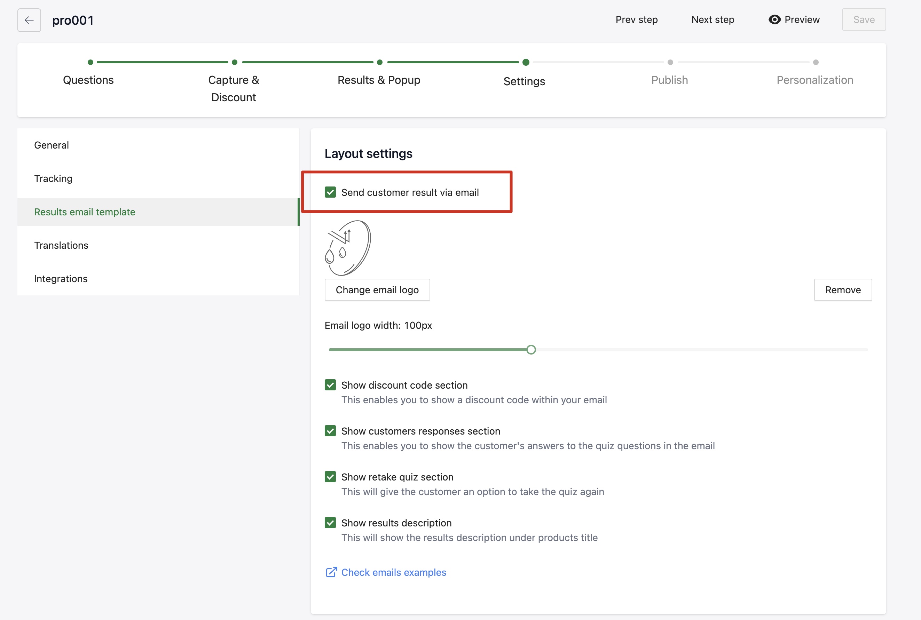Go to the Publish step dot
The image size is (921, 620).
670,62
